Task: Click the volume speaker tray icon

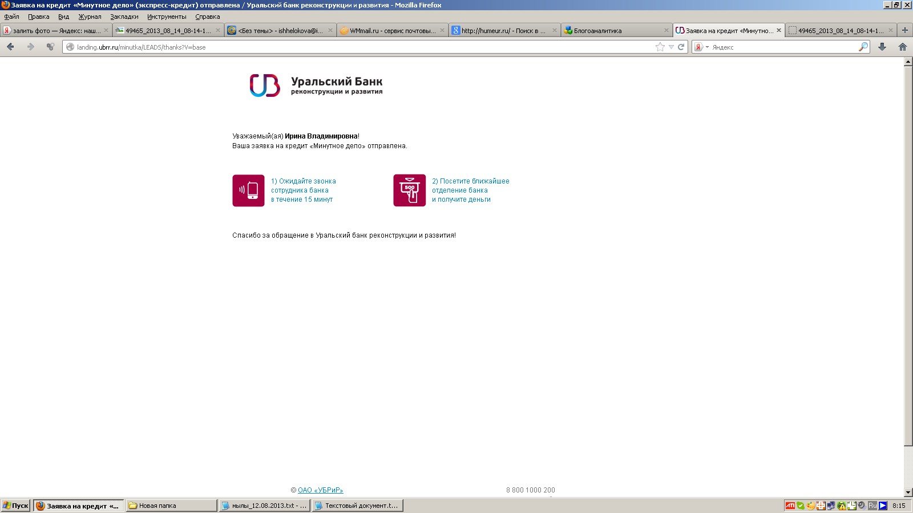Action: click(862, 506)
